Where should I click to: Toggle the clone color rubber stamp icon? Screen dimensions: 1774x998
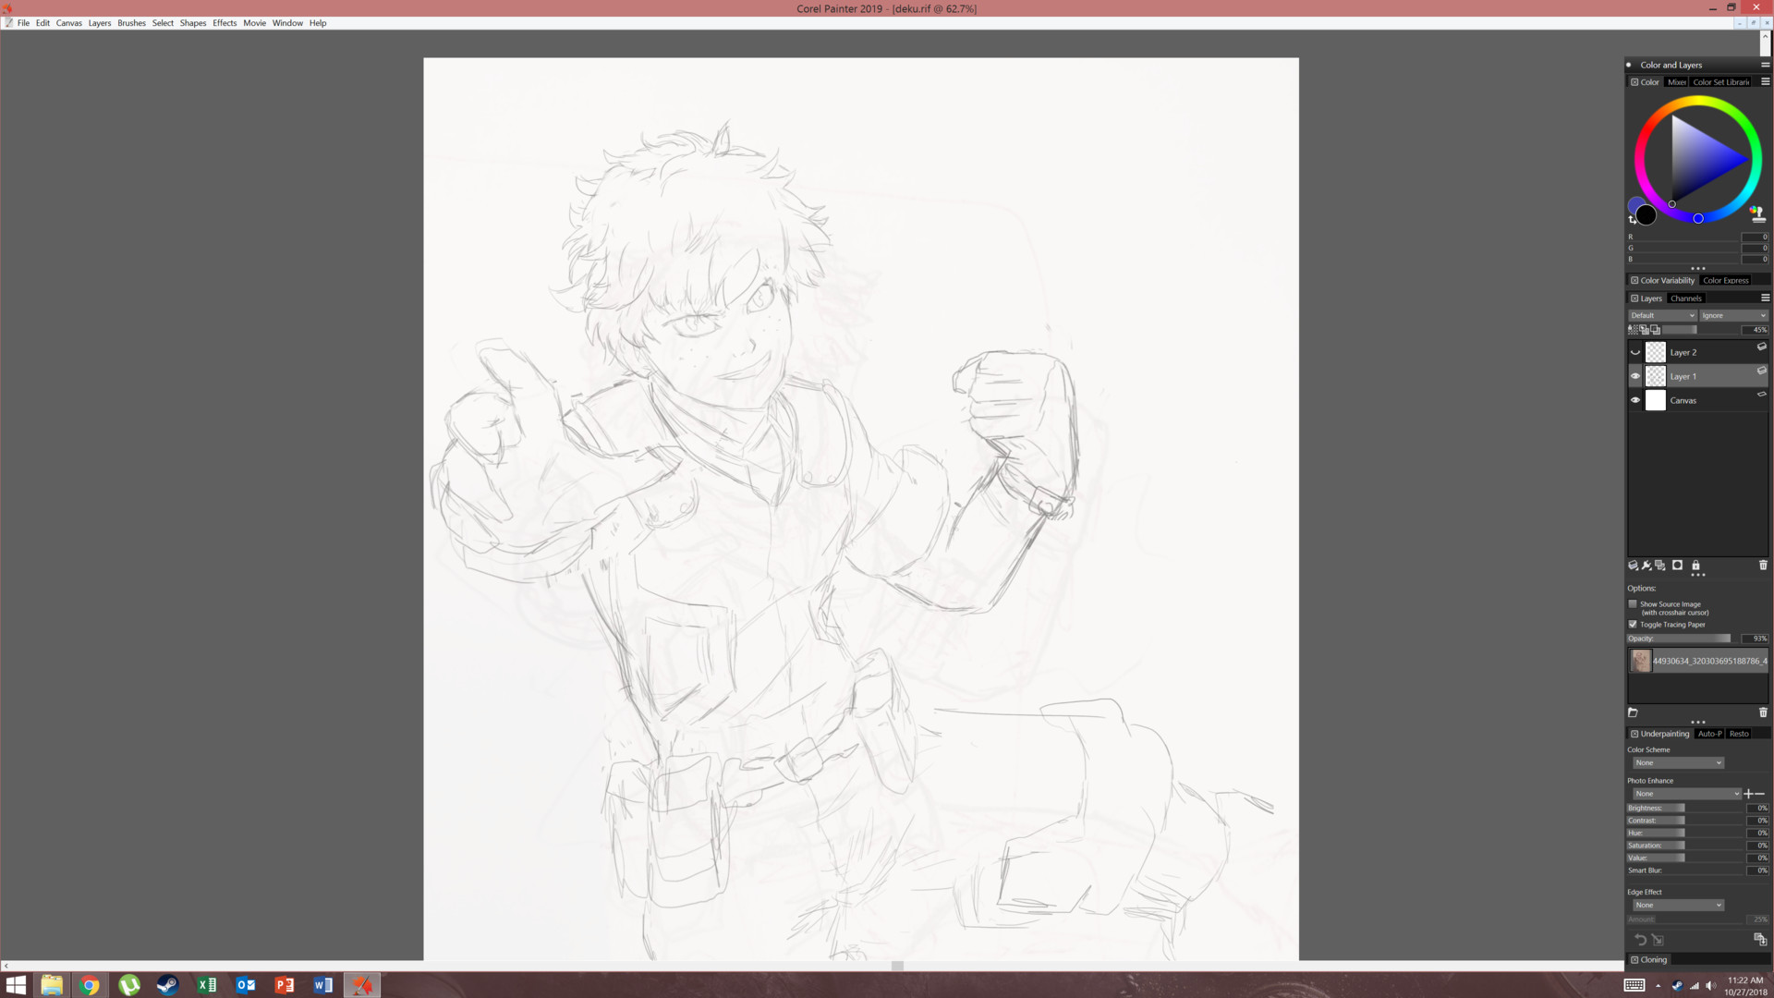pos(1757,214)
